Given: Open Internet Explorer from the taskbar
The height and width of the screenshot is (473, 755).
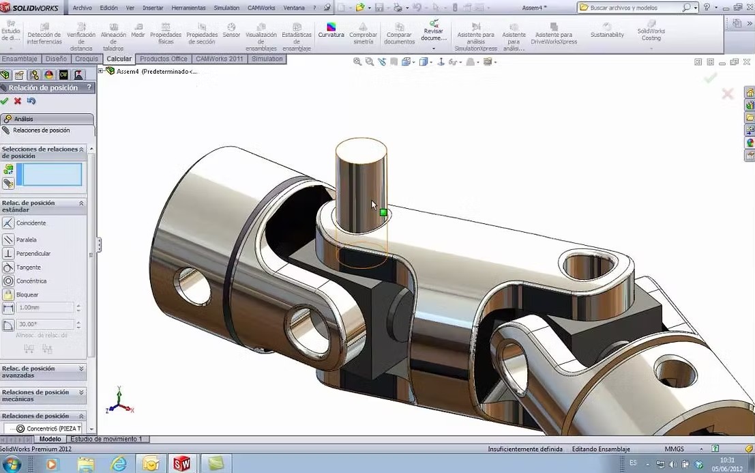Looking at the screenshot, I should [117, 464].
